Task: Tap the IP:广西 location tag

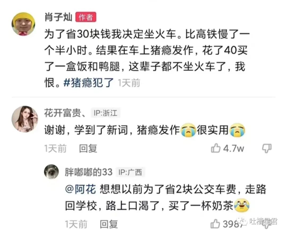Action: click(x=130, y=172)
